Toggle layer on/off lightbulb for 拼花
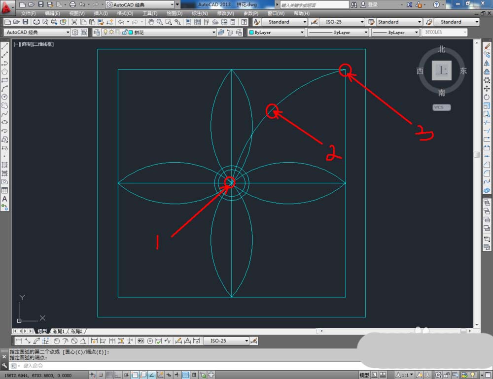Image resolution: width=493 pixels, height=379 pixels. pyautogui.click(x=106, y=32)
